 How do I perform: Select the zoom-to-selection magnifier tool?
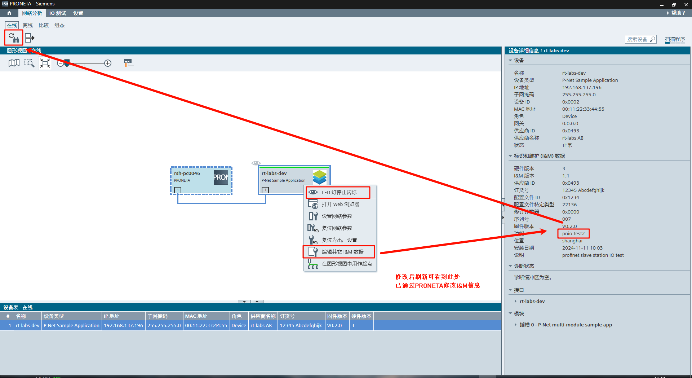coord(29,63)
